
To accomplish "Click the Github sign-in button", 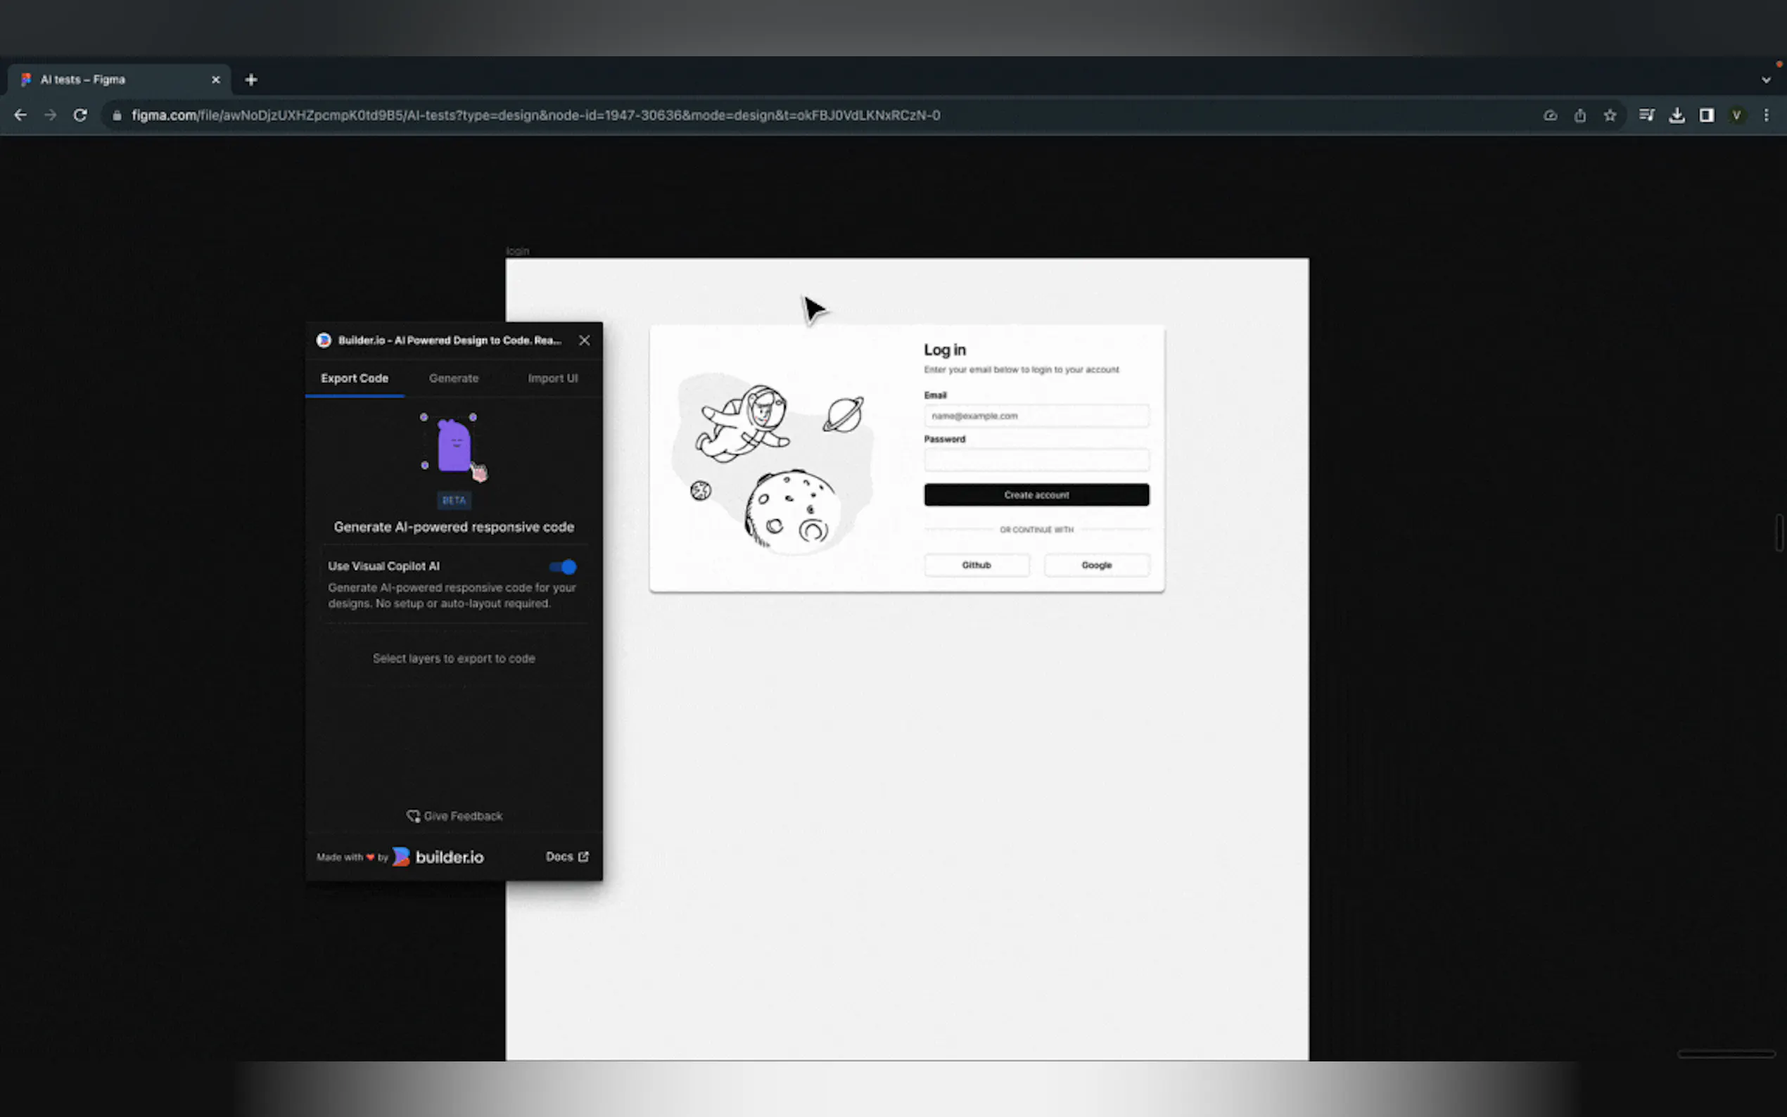I will [976, 565].
